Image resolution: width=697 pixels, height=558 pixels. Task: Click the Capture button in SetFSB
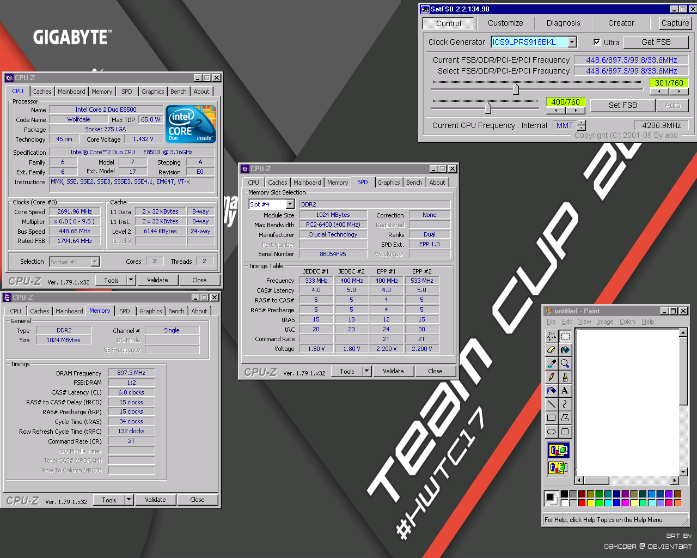[x=675, y=23]
